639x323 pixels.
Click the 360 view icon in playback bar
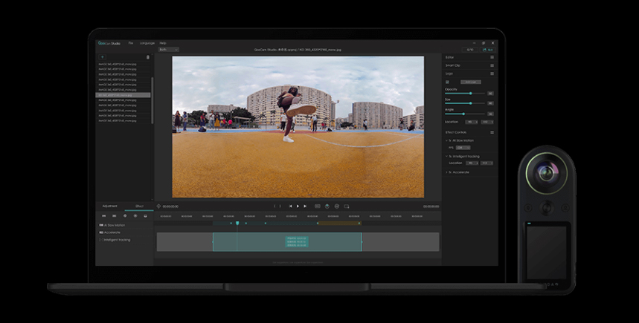pyautogui.click(x=337, y=206)
